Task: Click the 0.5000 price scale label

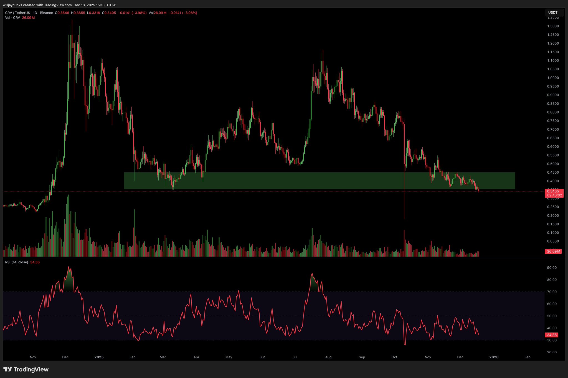Action: pos(553,164)
